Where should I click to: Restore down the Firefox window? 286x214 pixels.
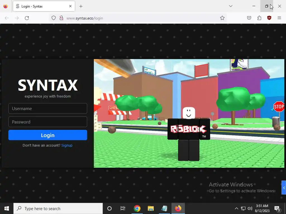267,6
